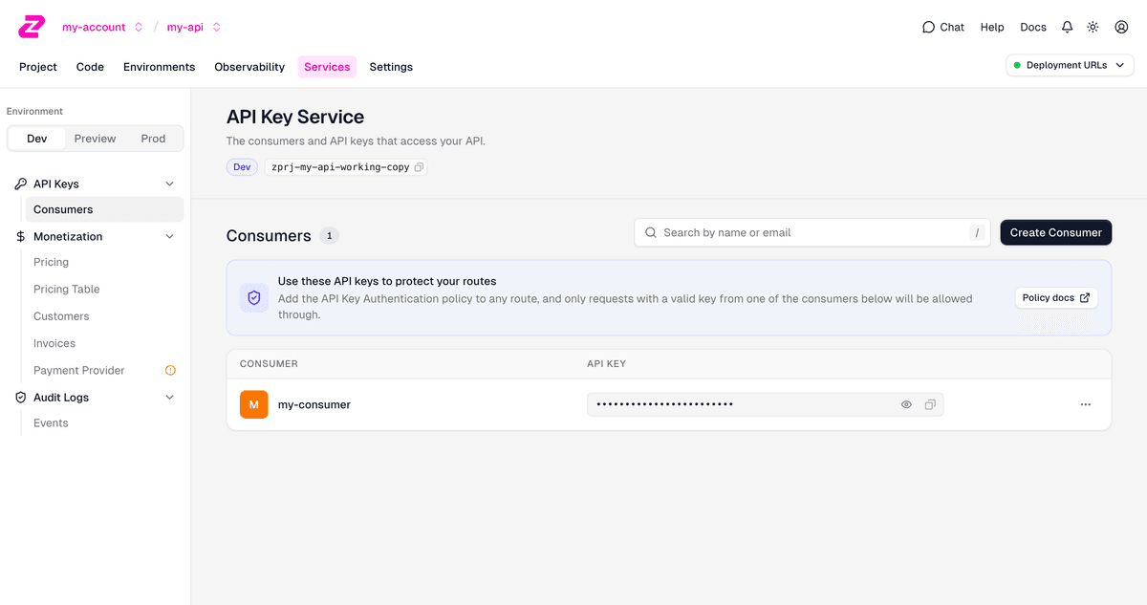This screenshot has height=605, width=1147.
Task: Open the Policy docs link button
Action: (1056, 298)
